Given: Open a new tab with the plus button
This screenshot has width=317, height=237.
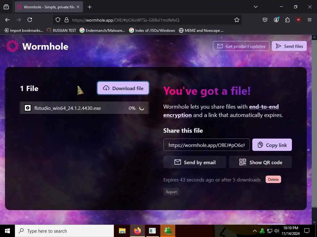Looking at the screenshot, I should click(x=89, y=7).
